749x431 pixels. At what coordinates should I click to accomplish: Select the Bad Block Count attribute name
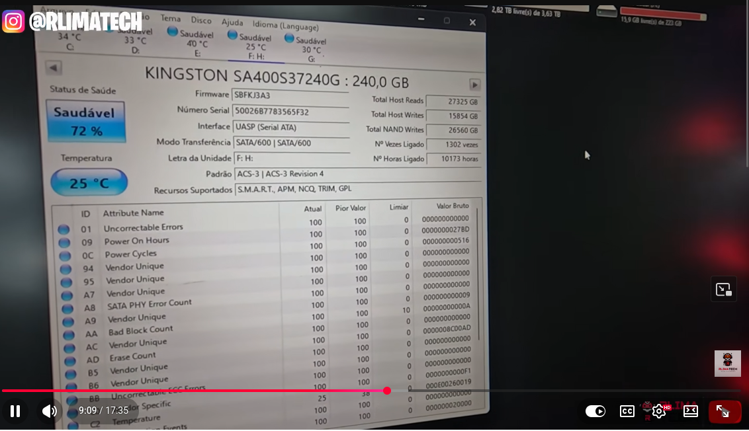point(140,331)
